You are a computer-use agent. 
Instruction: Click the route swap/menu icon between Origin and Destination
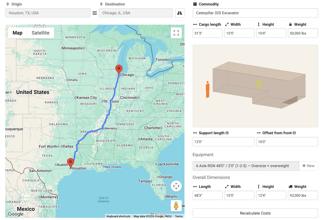(94, 13)
